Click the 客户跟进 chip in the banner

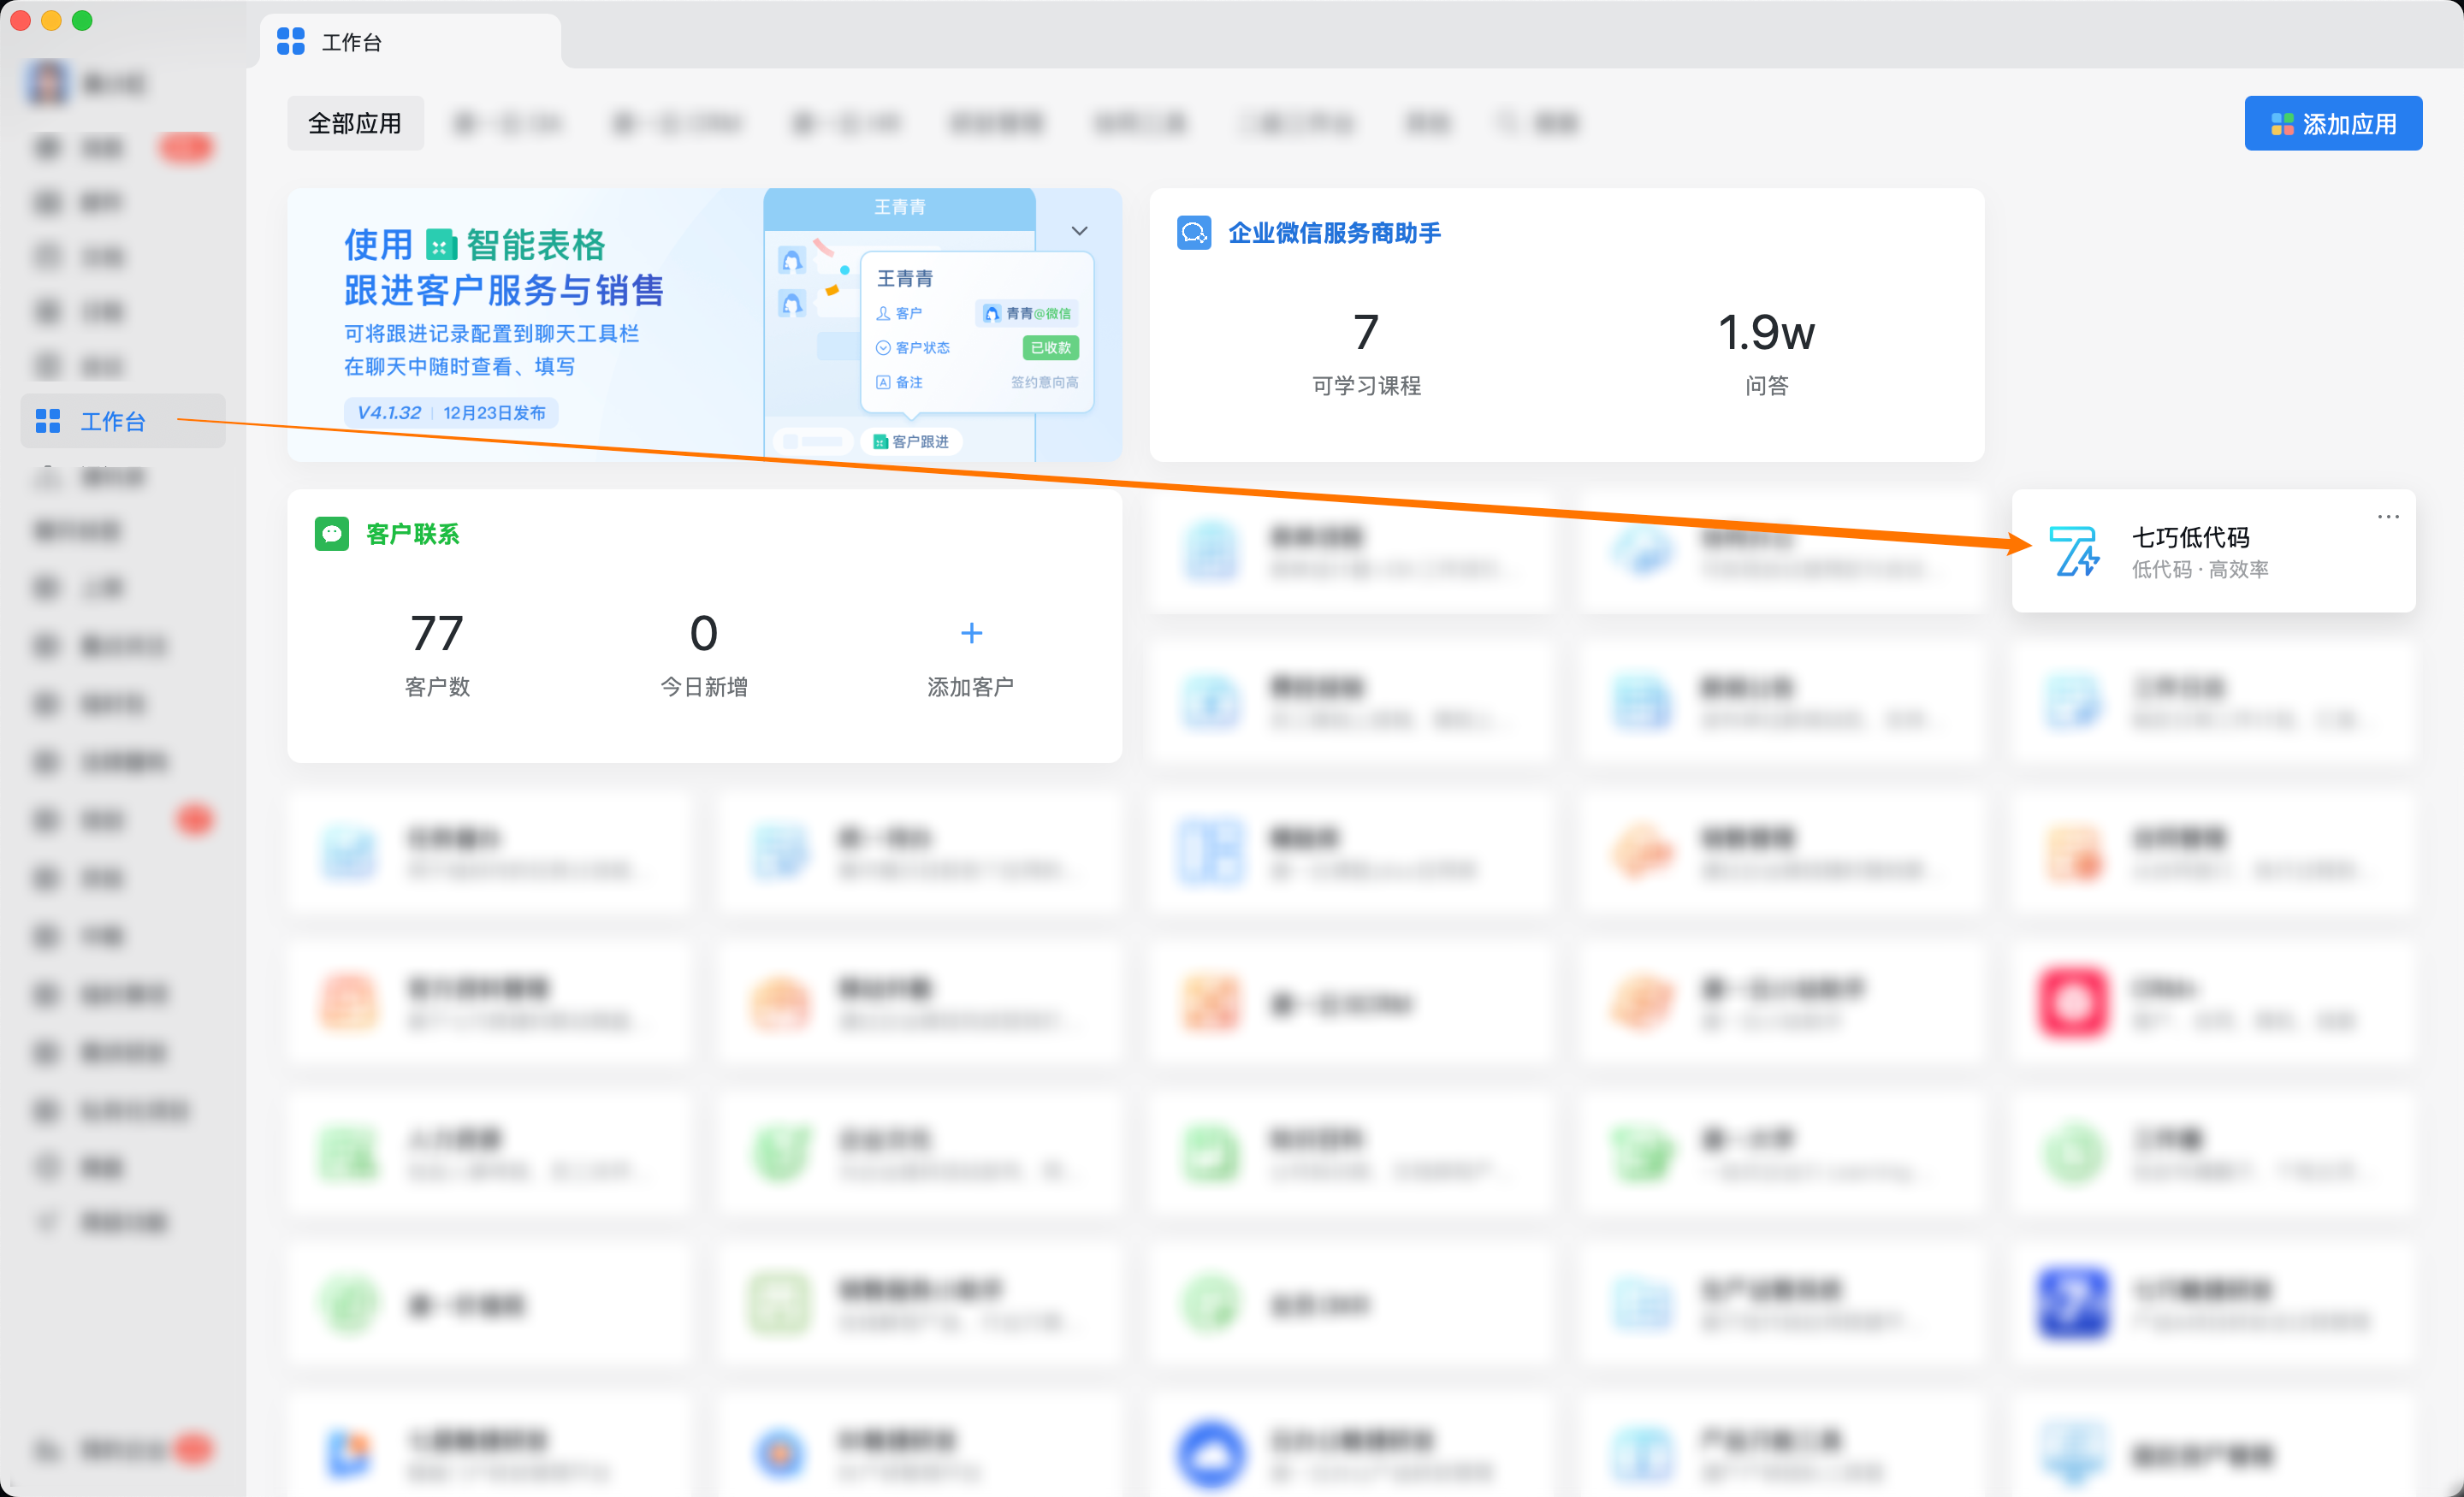click(911, 441)
